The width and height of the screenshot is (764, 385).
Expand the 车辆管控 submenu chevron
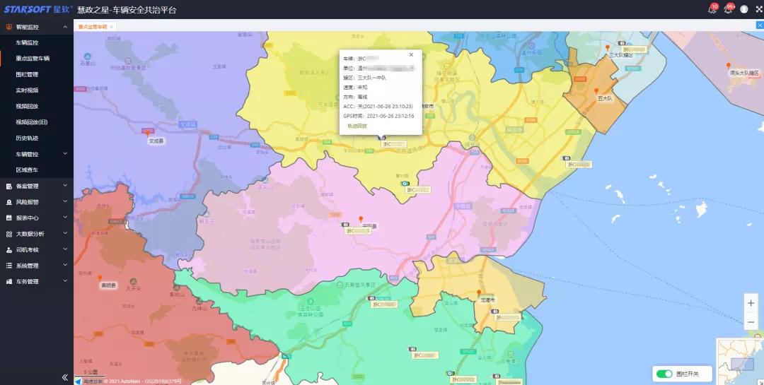tap(65, 154)
